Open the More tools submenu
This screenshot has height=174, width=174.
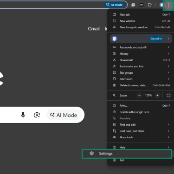click(x=141, y=137)
